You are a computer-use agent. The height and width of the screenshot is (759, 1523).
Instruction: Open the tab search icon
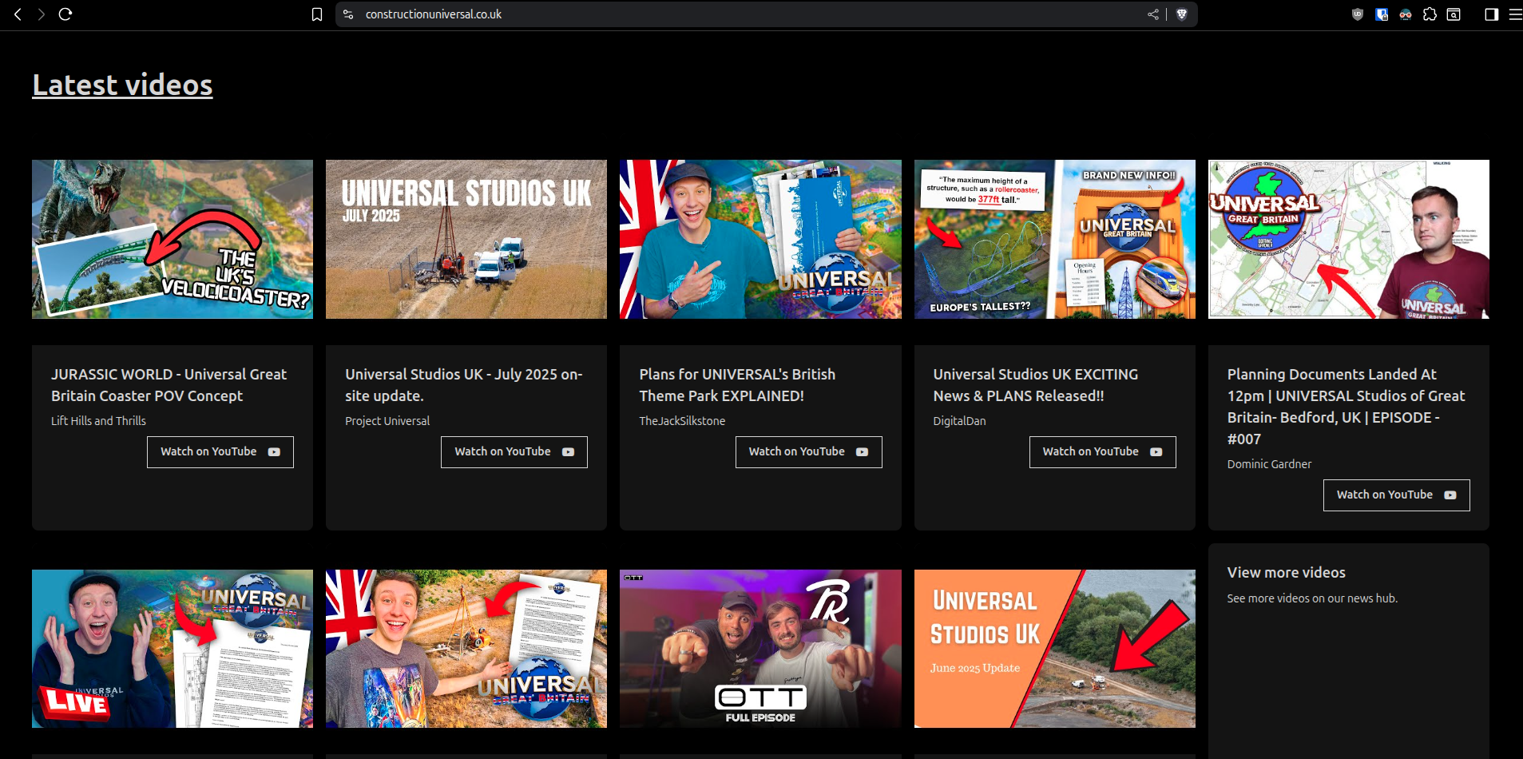pyautogui.click(x=1454, y=14)
